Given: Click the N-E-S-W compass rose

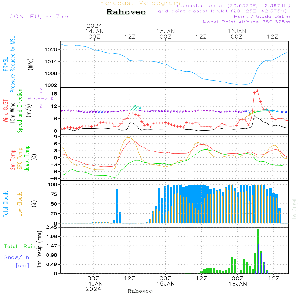Looking at the screenshot, I should [x=41, y=98].
